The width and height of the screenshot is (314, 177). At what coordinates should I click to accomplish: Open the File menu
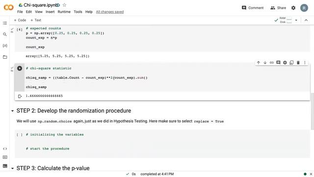[x=20, y=12]
